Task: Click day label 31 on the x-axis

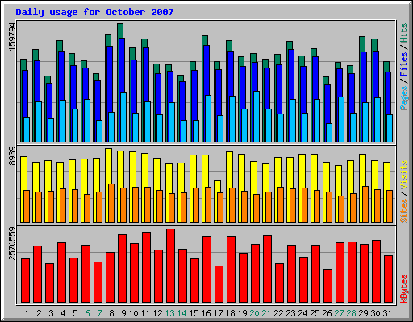Action: click(387, 313)
